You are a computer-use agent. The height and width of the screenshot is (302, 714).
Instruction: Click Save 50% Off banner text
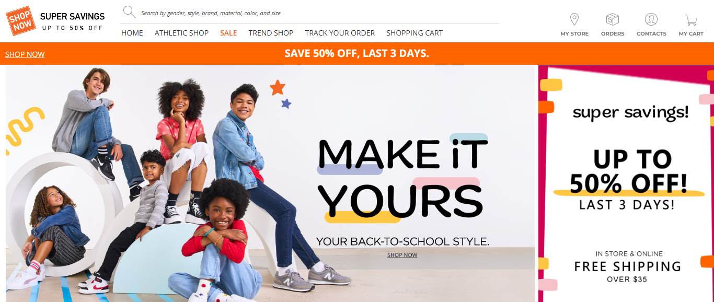(x=357, y=53)
